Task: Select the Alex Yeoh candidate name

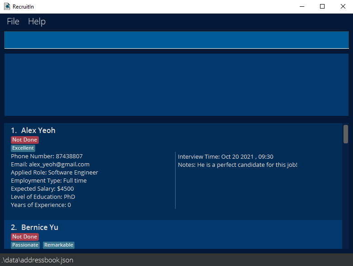Action: (38, 130)
